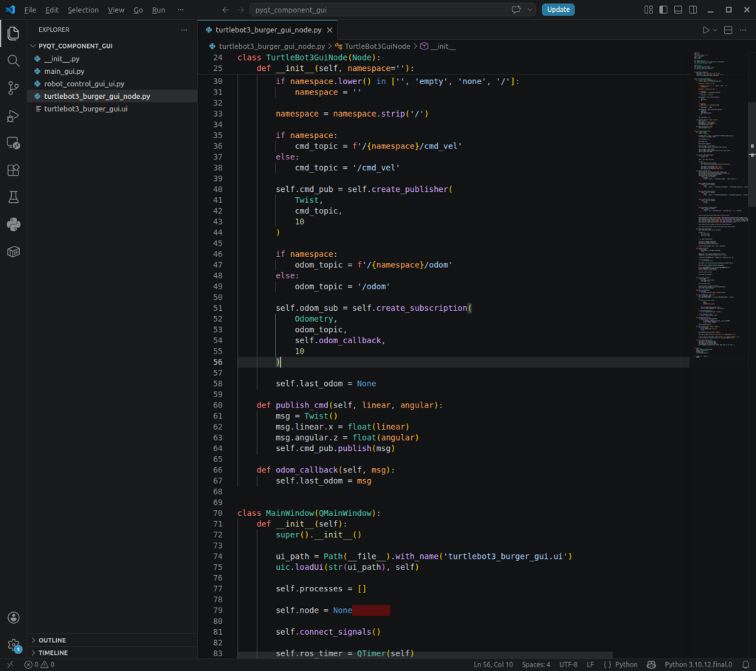Click the Ln 56, Col 10 status
The height and width of the screenshot is (671, 756).
click(x=492, y=664)
